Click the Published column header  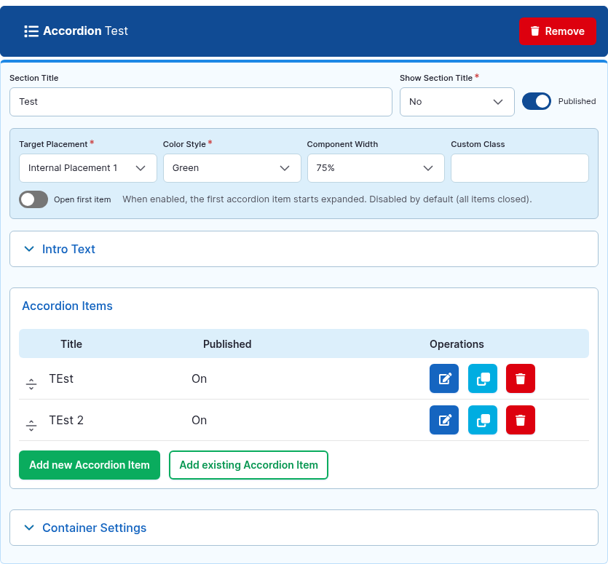[227, 343]
